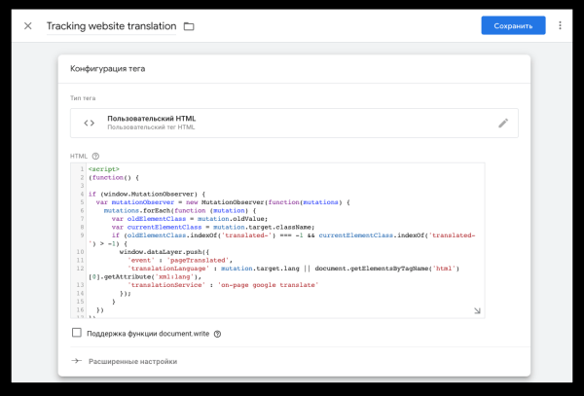
Task: Click the pencil icon to edit tag type
Action: coord(502,123)
